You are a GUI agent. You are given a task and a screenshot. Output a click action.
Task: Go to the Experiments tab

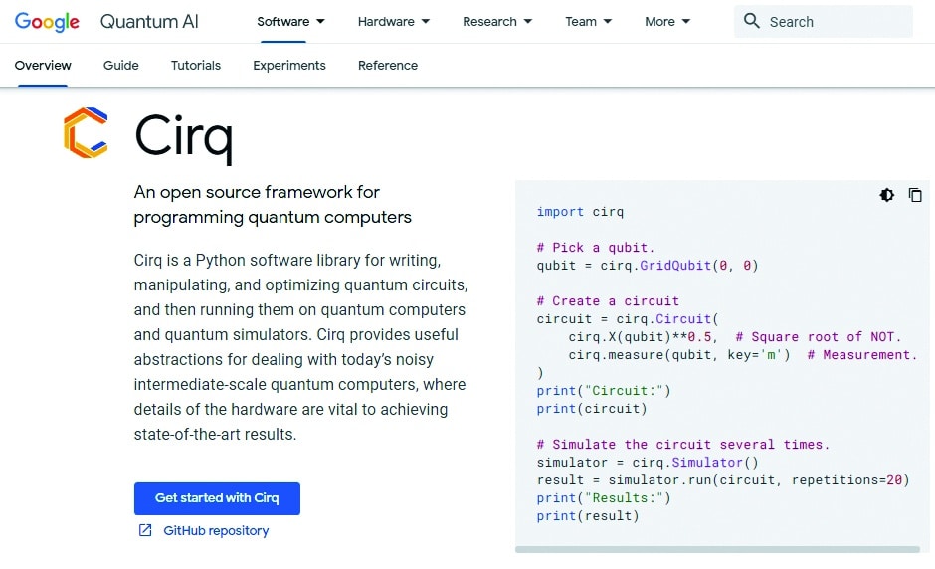(289, 65)
